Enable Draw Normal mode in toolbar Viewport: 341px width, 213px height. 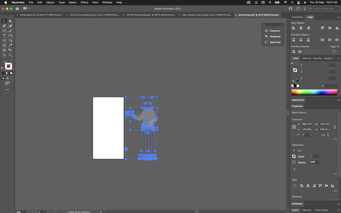point(3,78)
